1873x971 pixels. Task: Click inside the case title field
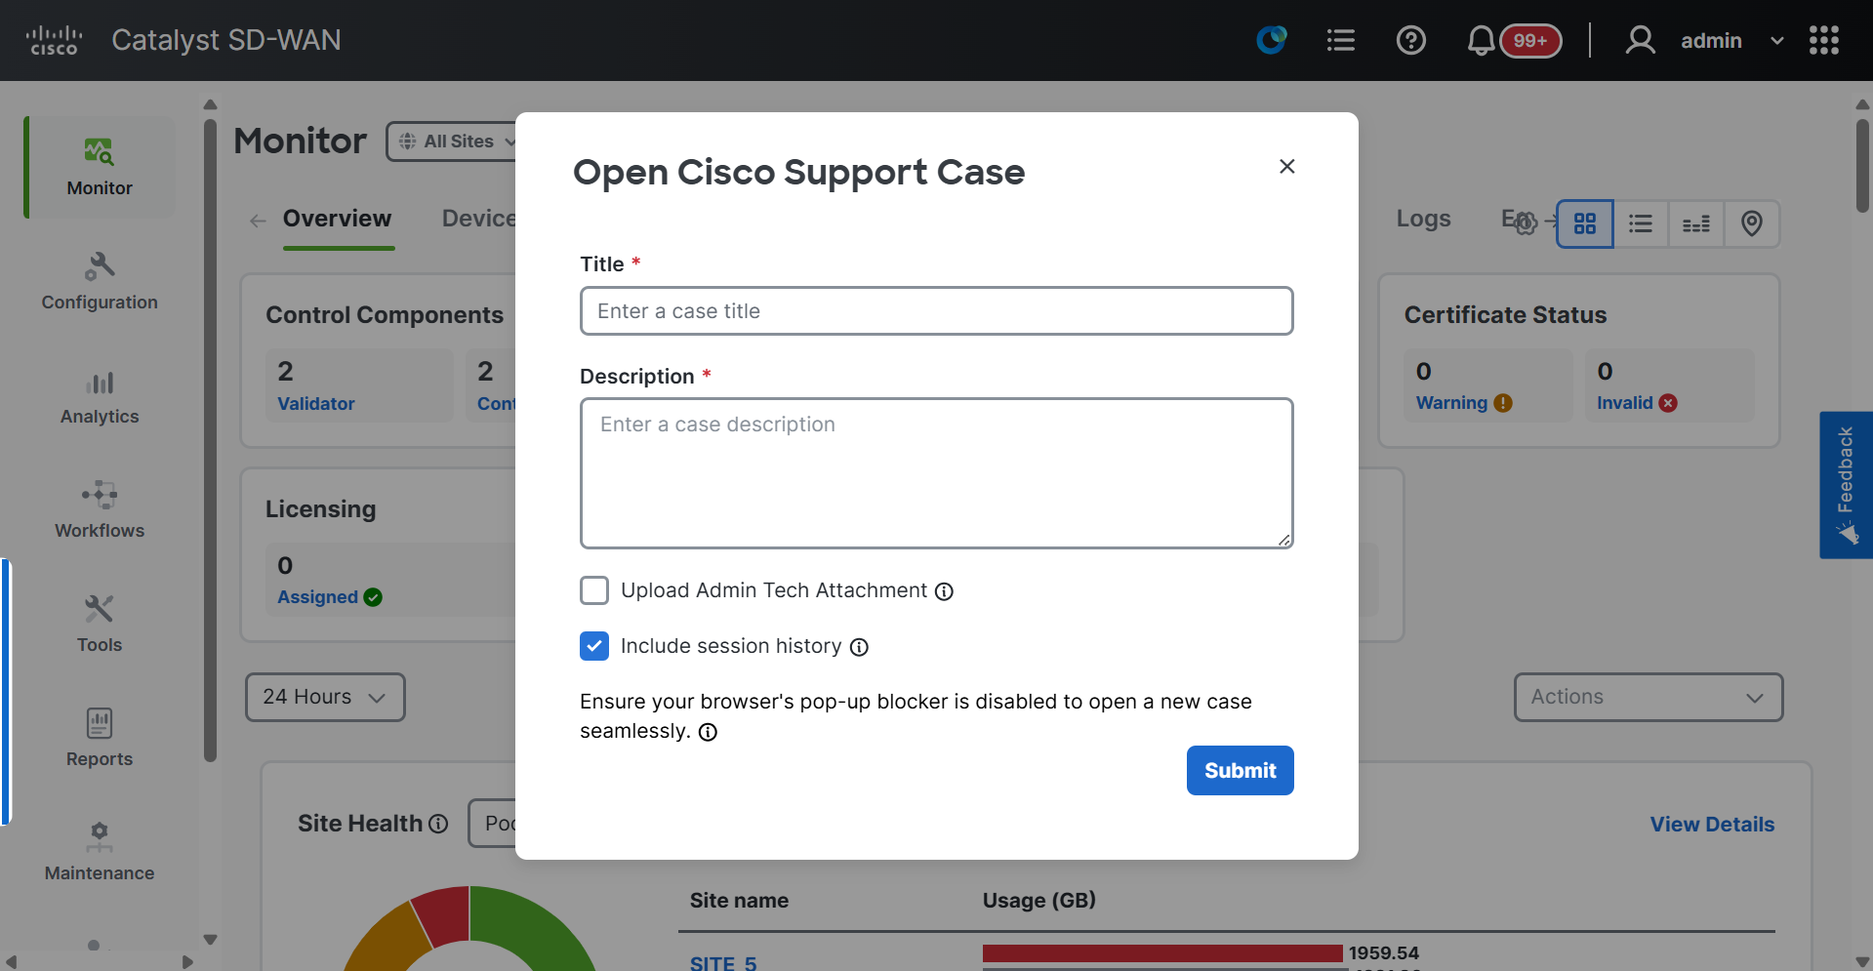pyautogui.click(x=936, y=310)
